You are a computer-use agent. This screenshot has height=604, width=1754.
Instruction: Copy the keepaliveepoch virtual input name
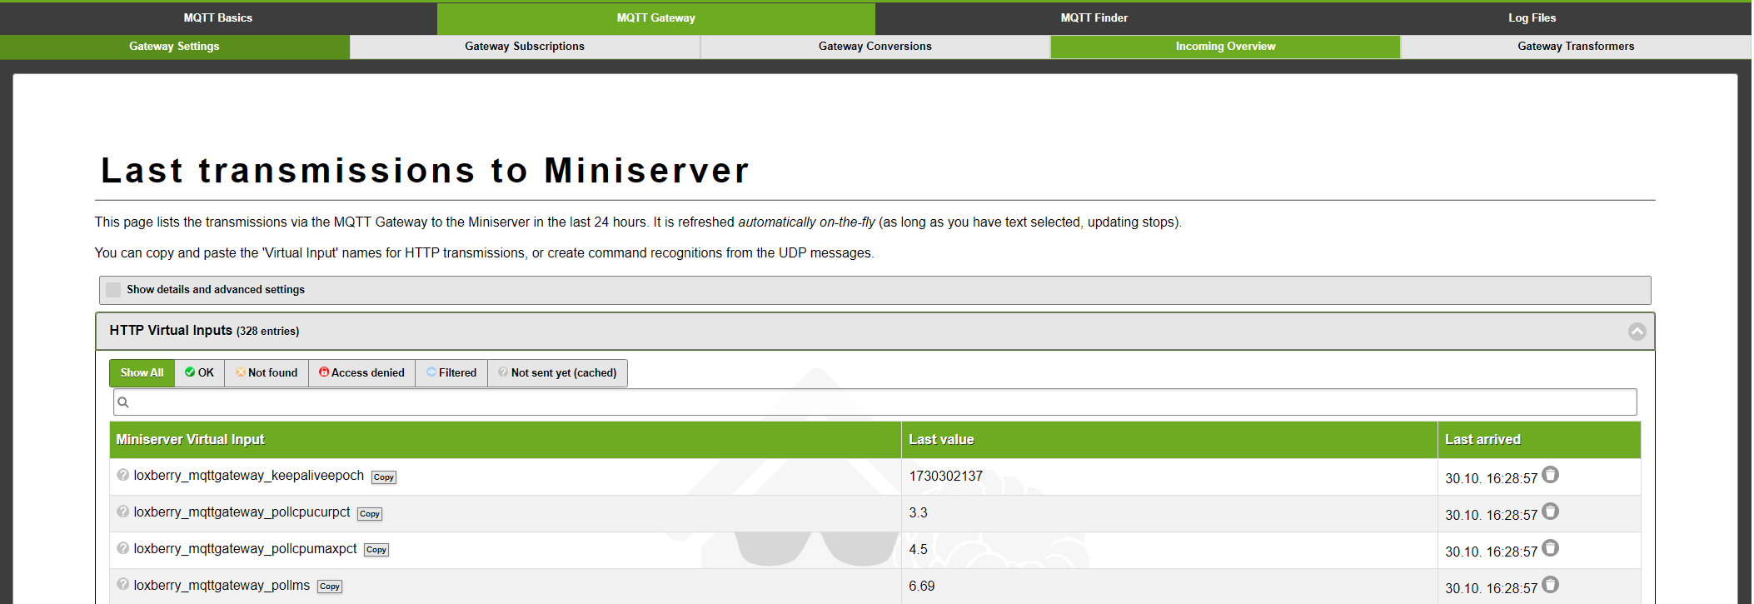tap(384, 477)
